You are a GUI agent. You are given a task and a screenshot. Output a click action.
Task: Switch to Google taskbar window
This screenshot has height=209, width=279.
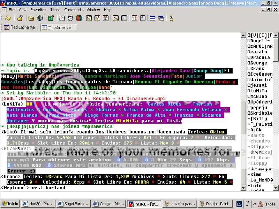point(109,204)
